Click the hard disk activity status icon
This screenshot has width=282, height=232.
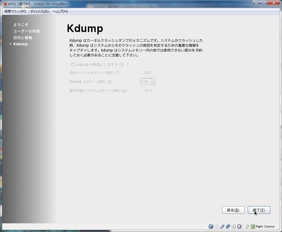211,226
